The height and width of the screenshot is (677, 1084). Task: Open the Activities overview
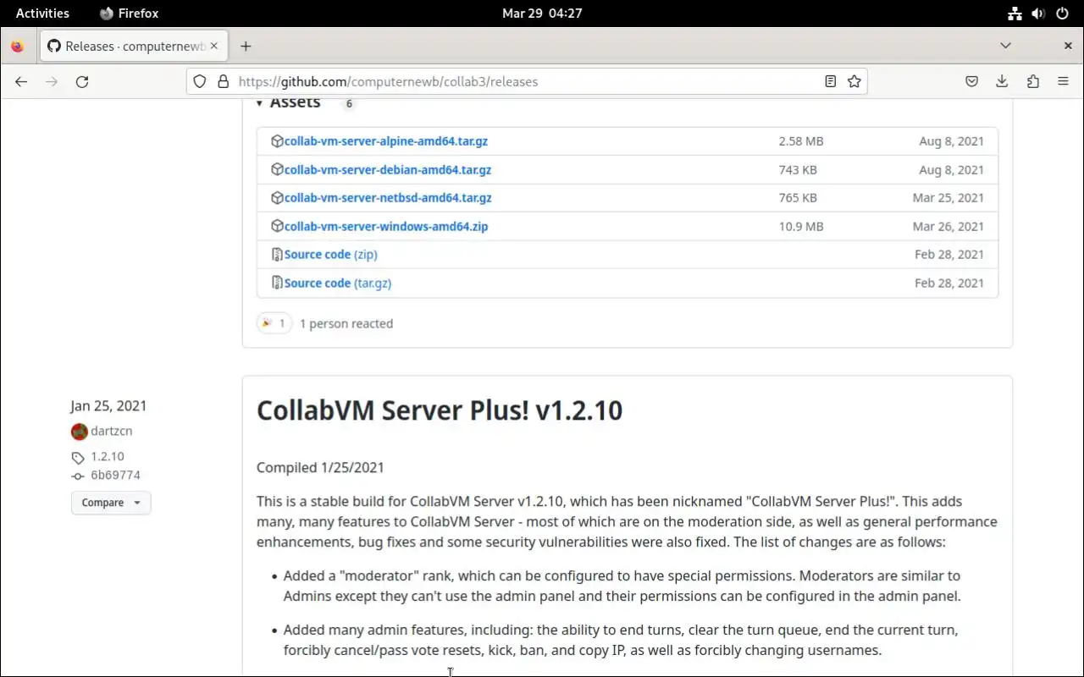tap(42, 13)
